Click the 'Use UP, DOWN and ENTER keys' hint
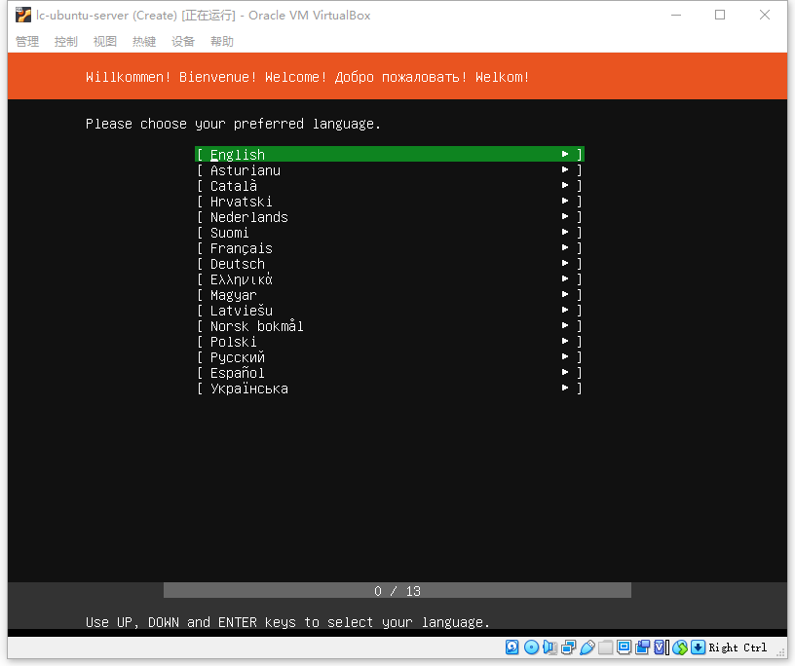The height and width of the screenshot is (666, 795). tap(287, 622)
